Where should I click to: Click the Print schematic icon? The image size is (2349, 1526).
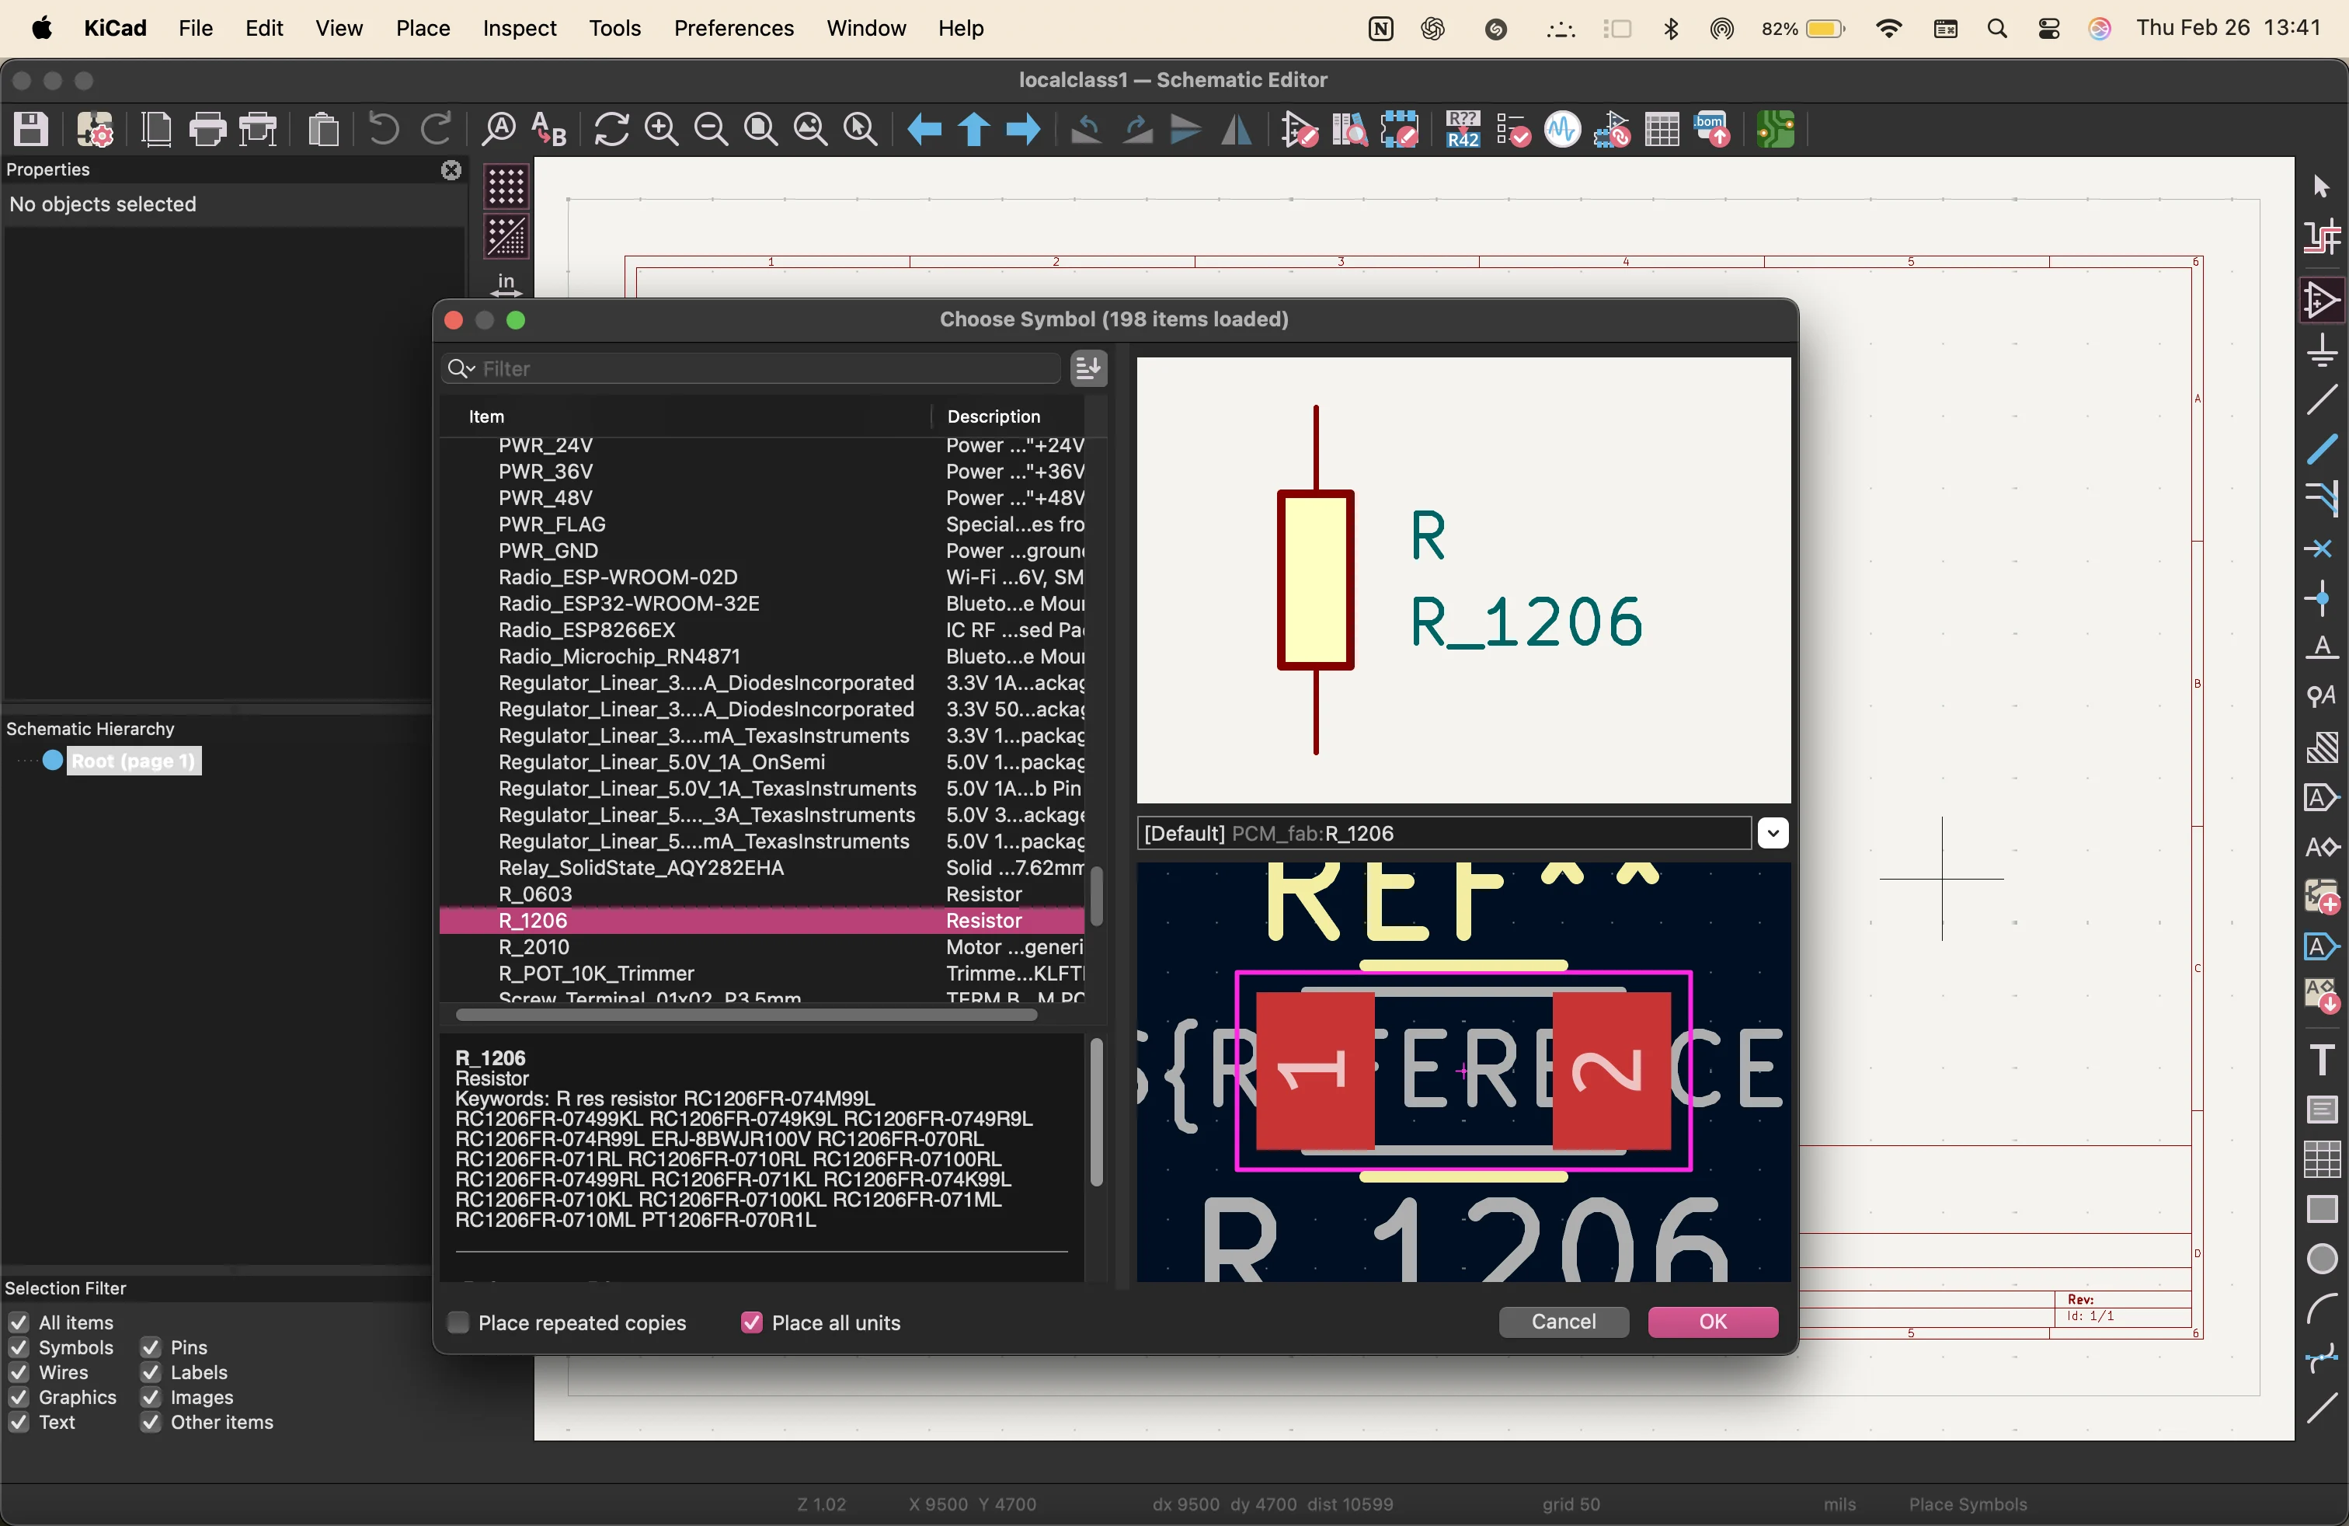(207, 129)
